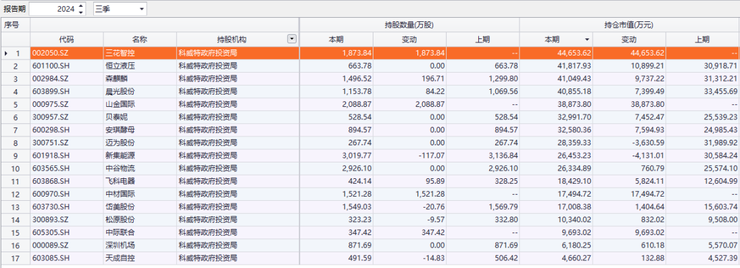Click previous market value cell 5,570.07
The width and height of the screenshot is (740, 268).
coord(703,245)
